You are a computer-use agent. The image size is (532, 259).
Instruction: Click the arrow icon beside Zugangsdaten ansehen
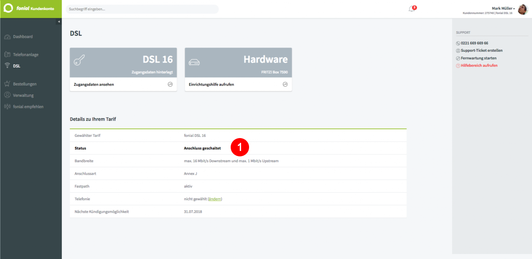pos(170,84)
